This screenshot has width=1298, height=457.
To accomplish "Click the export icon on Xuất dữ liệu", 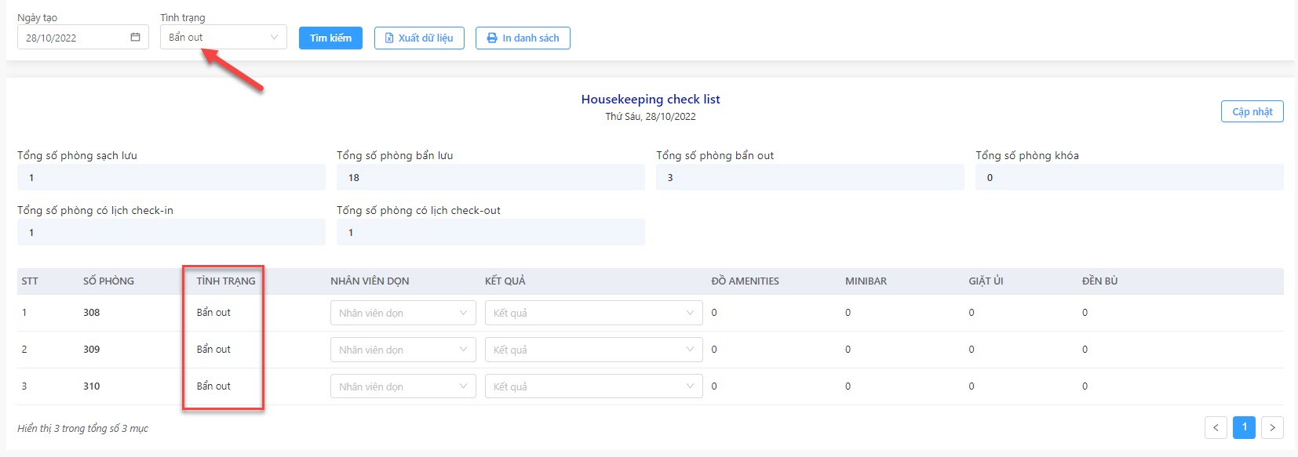I will [x=389, y=38].
